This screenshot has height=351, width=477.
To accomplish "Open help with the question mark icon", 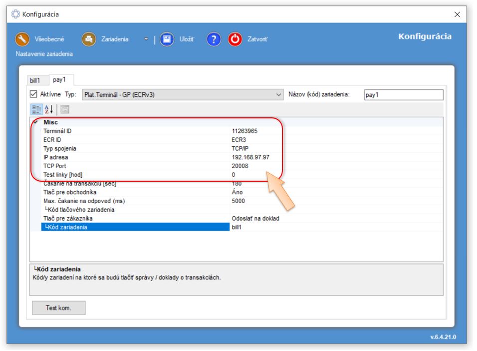I will tap(214, 39).
